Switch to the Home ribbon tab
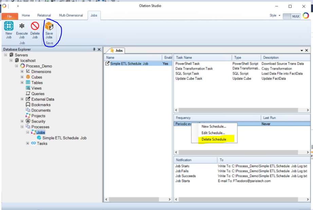 pyautogui.click(x=26, y=15)
